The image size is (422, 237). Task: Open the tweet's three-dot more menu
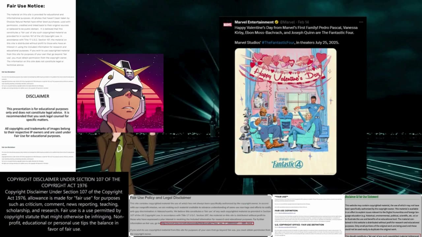tap(361, 22)
